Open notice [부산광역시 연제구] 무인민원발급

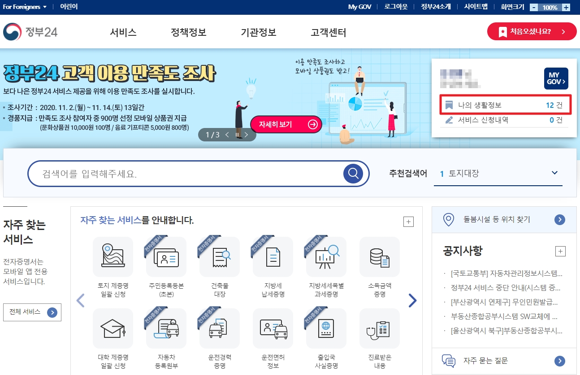(504, 302)
